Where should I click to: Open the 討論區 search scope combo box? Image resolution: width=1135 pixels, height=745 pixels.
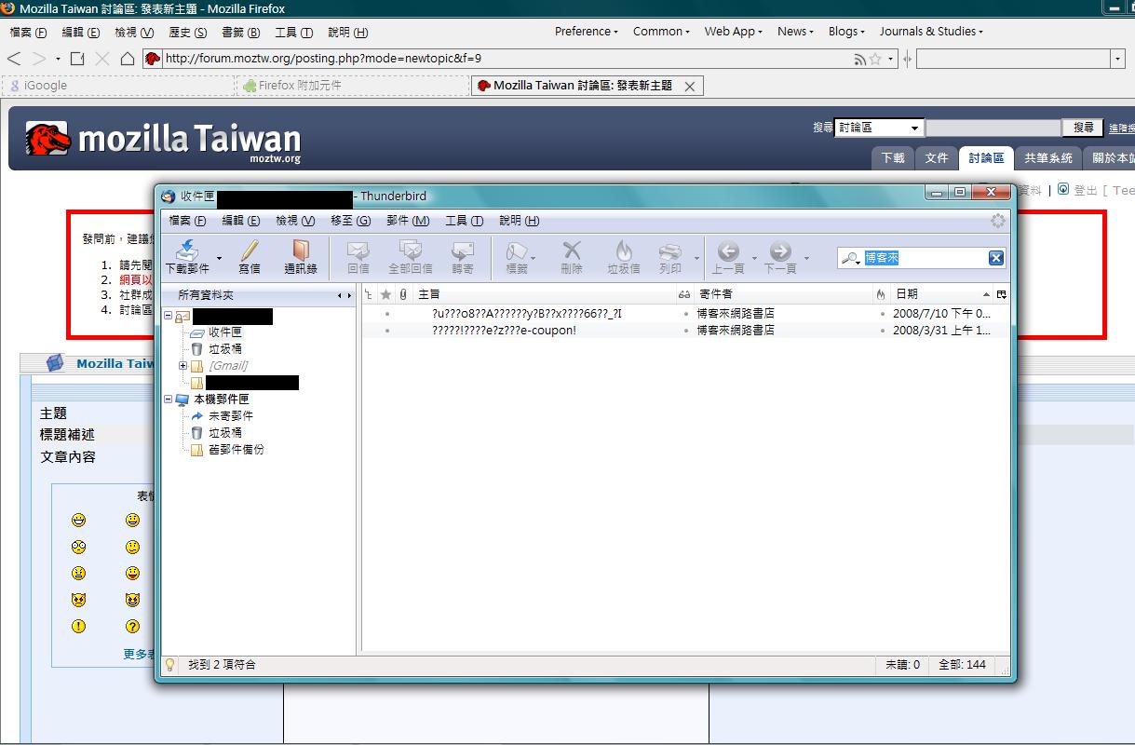(879, 128)
